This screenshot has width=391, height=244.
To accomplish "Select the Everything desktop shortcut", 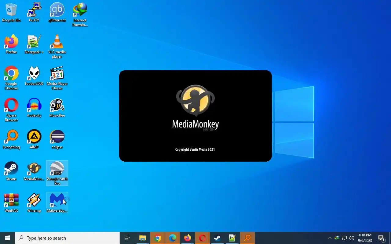I will click(x=11, y=139).
